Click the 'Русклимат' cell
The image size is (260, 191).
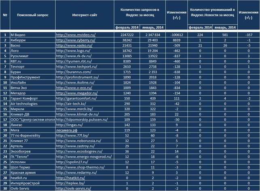(x=32, y=56)
